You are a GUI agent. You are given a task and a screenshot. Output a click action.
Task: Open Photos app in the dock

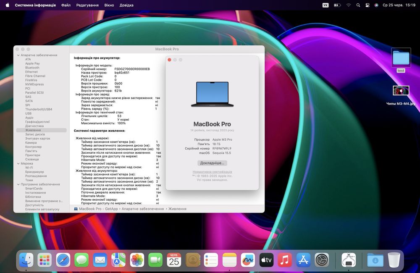pyautogui.click(x=137, y=260)
